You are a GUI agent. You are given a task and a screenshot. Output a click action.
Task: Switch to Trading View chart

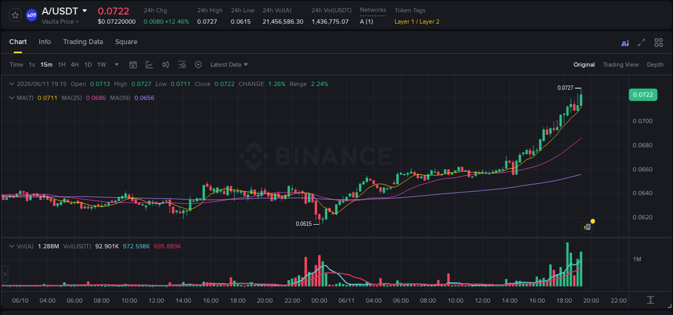point(621,65)
